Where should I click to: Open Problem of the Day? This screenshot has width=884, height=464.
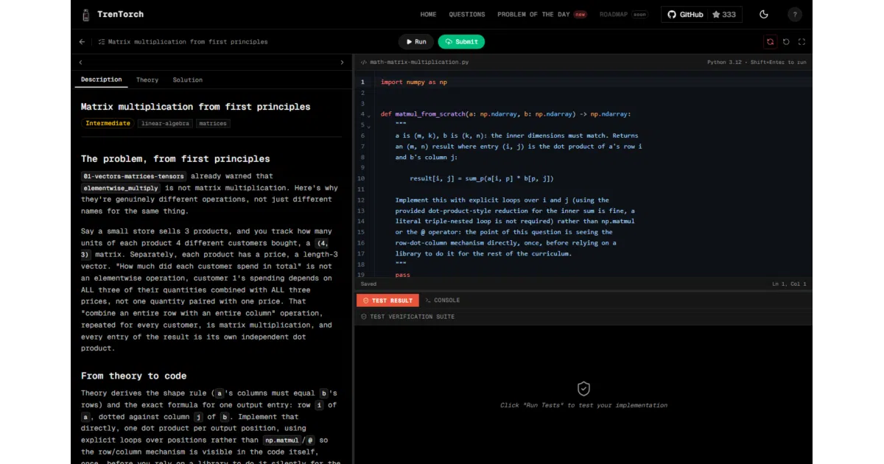[541, 14]
